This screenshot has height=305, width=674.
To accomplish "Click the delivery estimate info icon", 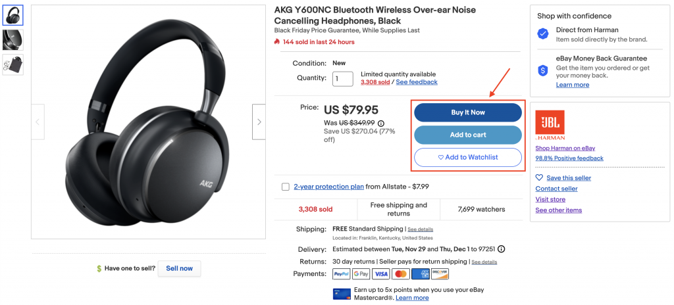I will [x=502, y=249].
